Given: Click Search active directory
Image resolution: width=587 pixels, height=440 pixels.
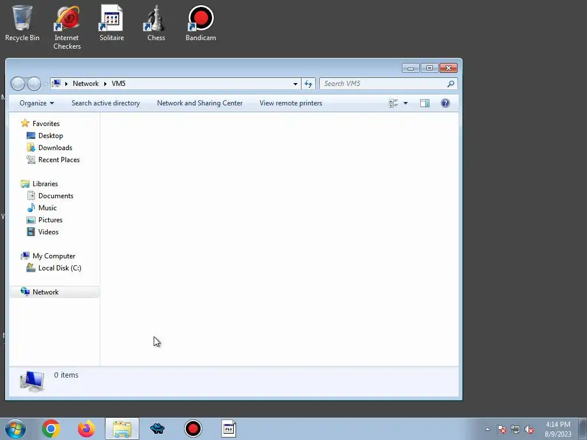Looking at the screenshot, I should tap(105, 103).
